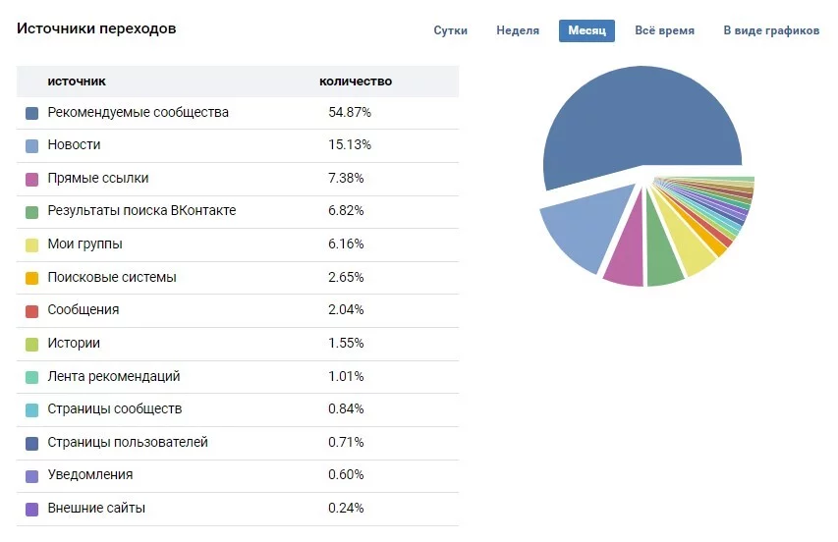This screenshot has height=542, width=838.
Task: Click the blue swatch for Рекомендуемые сообщества
Action: click(x=32, y=113)
